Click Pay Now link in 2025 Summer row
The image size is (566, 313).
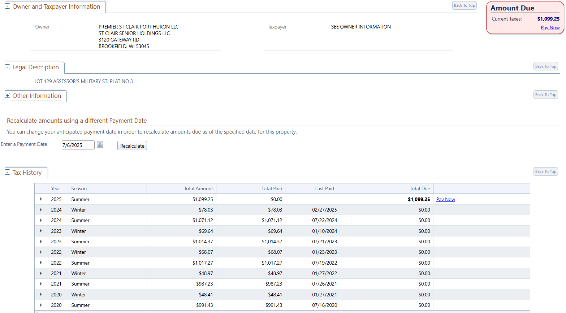[445, 199]
